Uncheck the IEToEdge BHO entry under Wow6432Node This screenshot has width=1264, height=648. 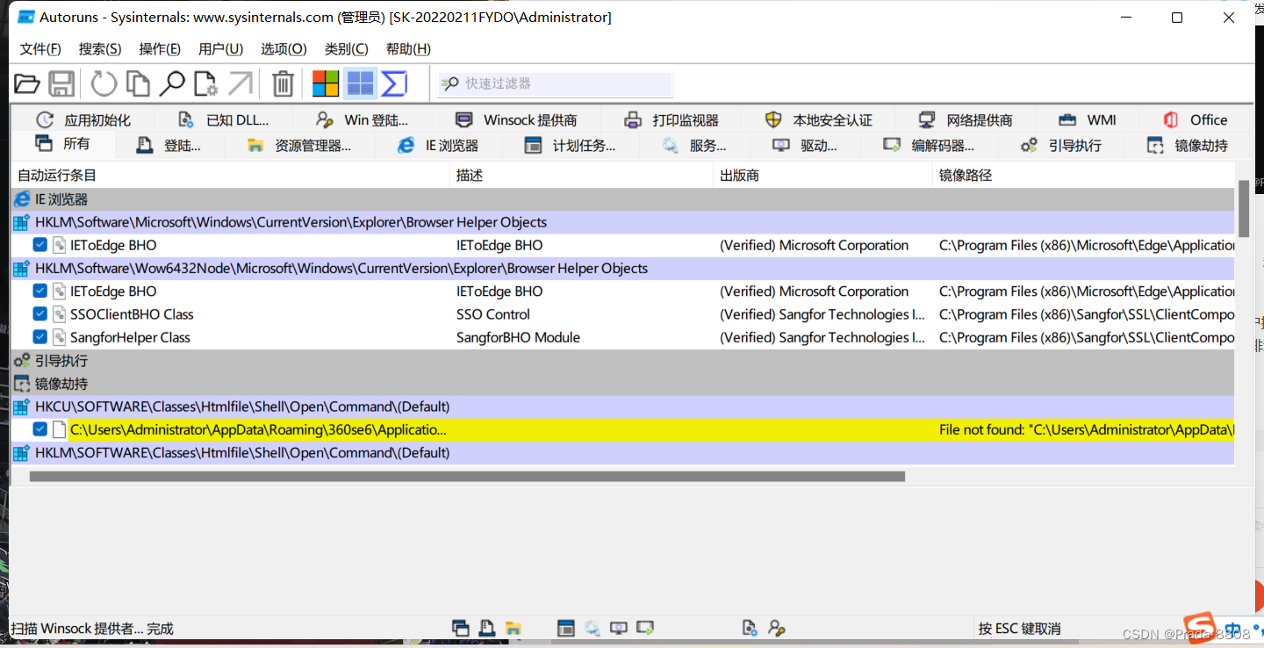[40, 291]
